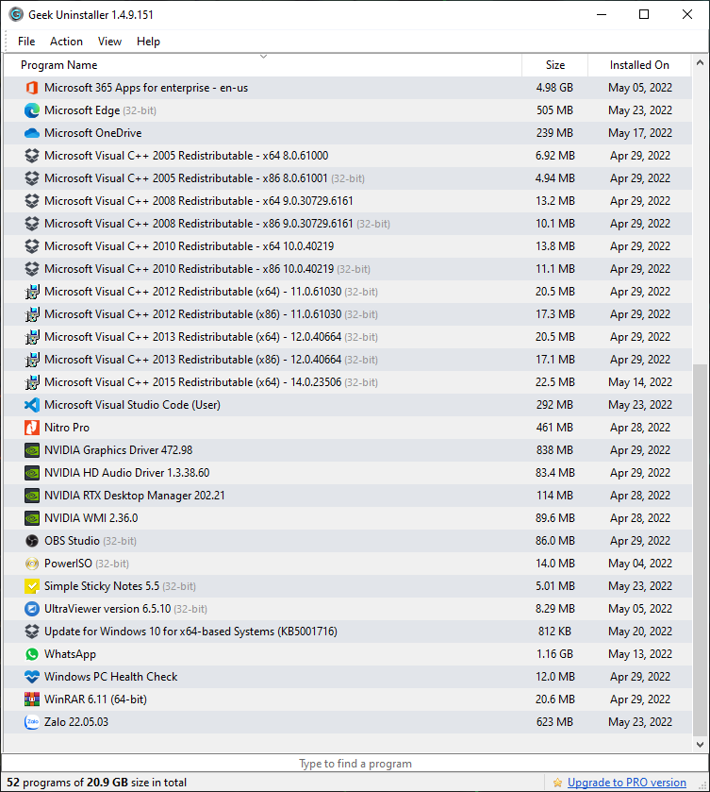This screenshot has height=792, width=710.
Task: Click the WhatsApp icon
Action: [32, 654]
